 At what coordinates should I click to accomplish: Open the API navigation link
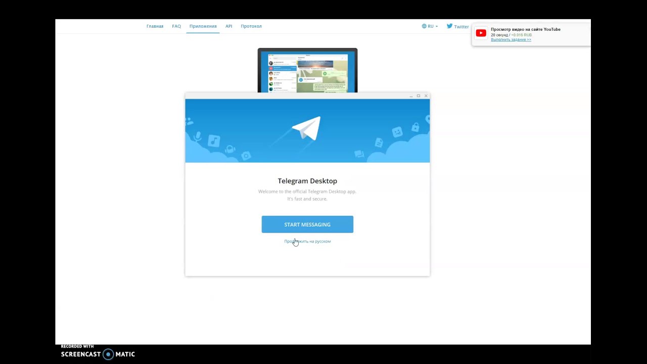tap(228, 26)
